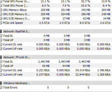Image resolution: width=112 pixels, height=92 pixels.
Task: Click the 34.314 KB/s maximum DL value
Action: (83, 70)
